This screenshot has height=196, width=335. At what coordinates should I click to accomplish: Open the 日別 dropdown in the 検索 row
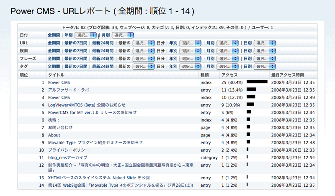265,51
